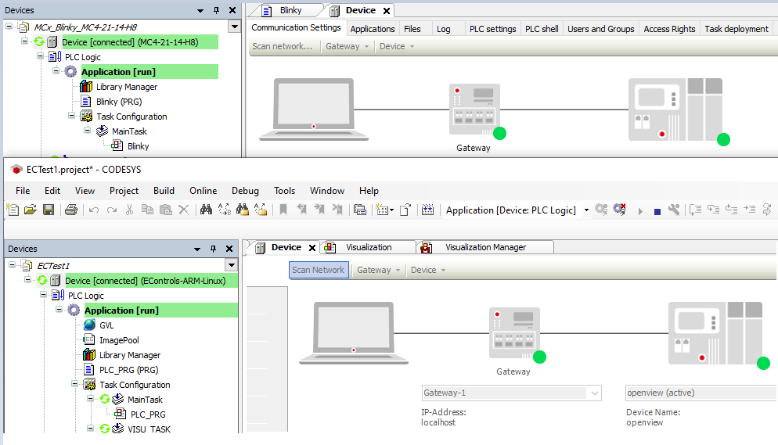
Task: Open Gateway dropdown in lower Device tab
Action: click(x=378, y=270)
